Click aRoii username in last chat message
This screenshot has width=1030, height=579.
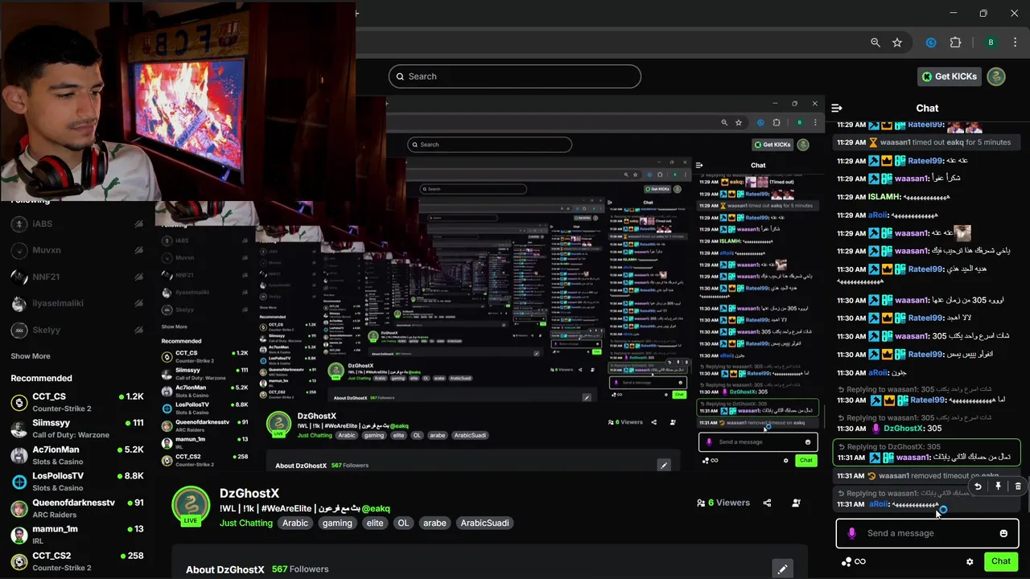878,504
